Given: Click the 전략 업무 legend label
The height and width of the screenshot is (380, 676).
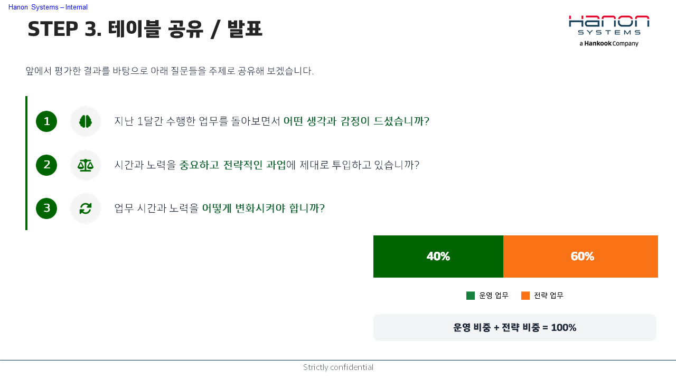Looking at the screenshot, I should click(x=549, y=296).
